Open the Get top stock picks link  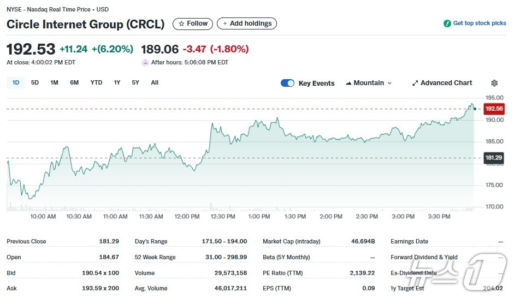(x=479, y=23)
